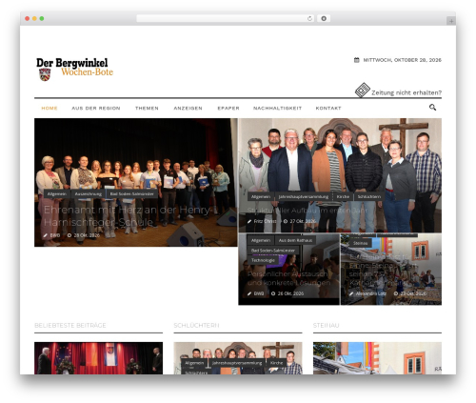Open the Anzeigen menu

click(188, 109)
